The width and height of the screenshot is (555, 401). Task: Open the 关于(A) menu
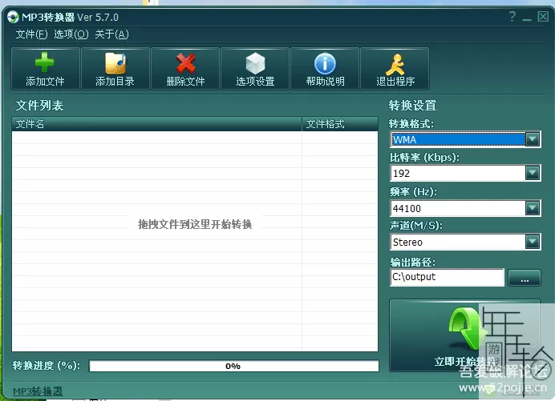111,34
